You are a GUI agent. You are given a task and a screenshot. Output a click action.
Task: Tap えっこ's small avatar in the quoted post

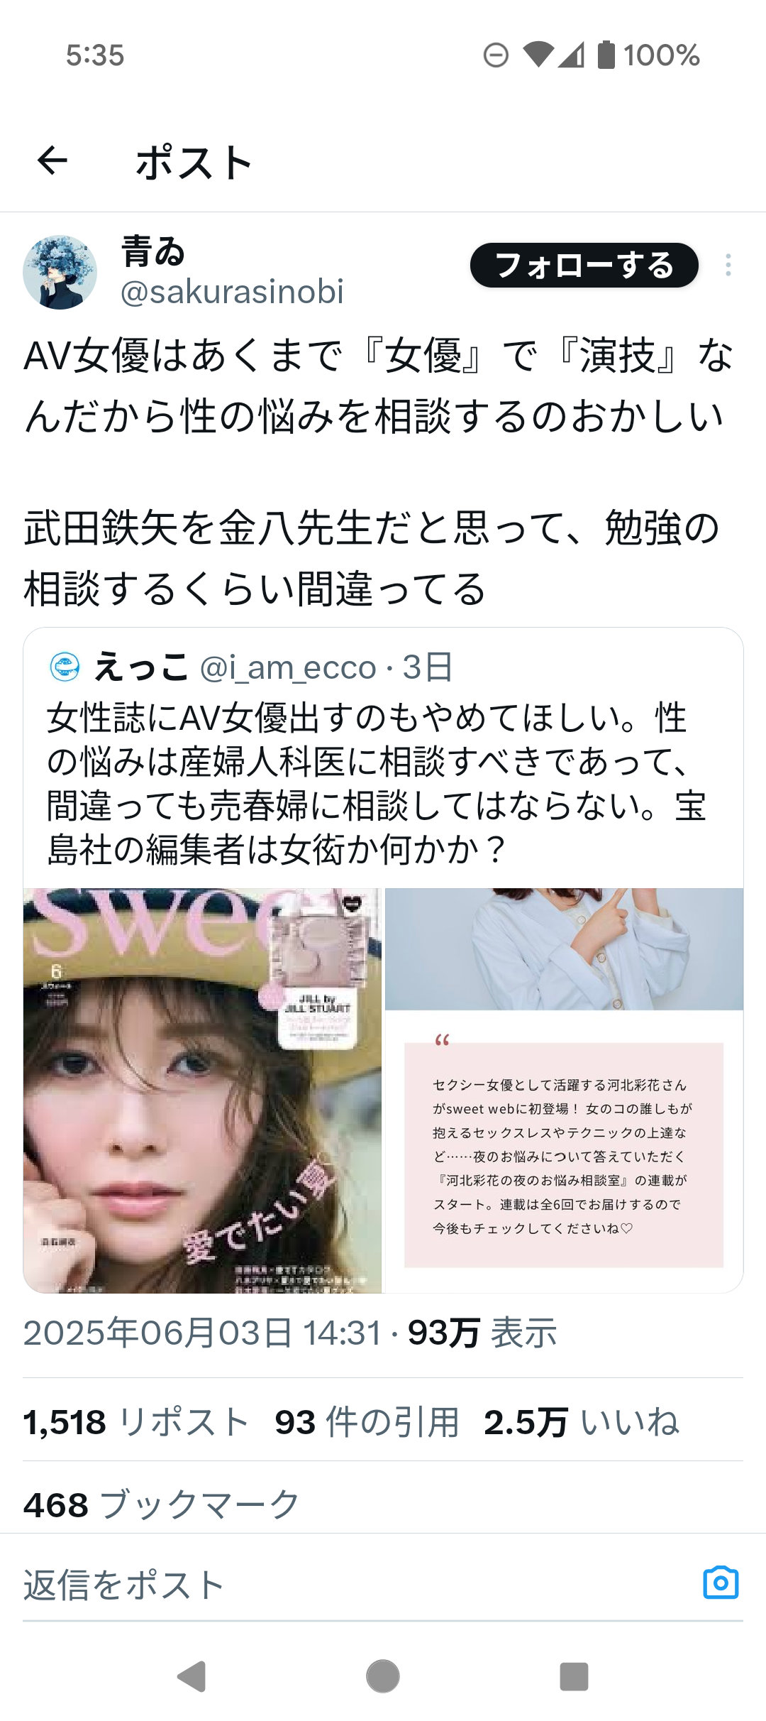tap(65, 667)
